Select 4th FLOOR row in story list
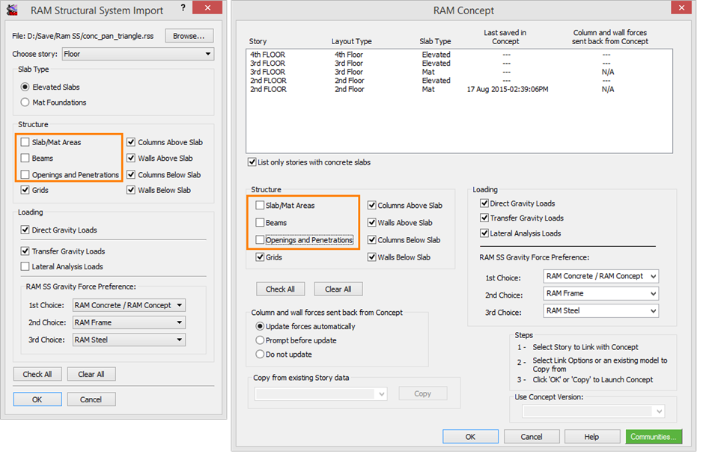The image size is (703, 460). pos(267,55)
